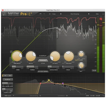The width and height of the screenshot is (106, 106).
Task: Select the yellow bell filter node
Action: 49,80
